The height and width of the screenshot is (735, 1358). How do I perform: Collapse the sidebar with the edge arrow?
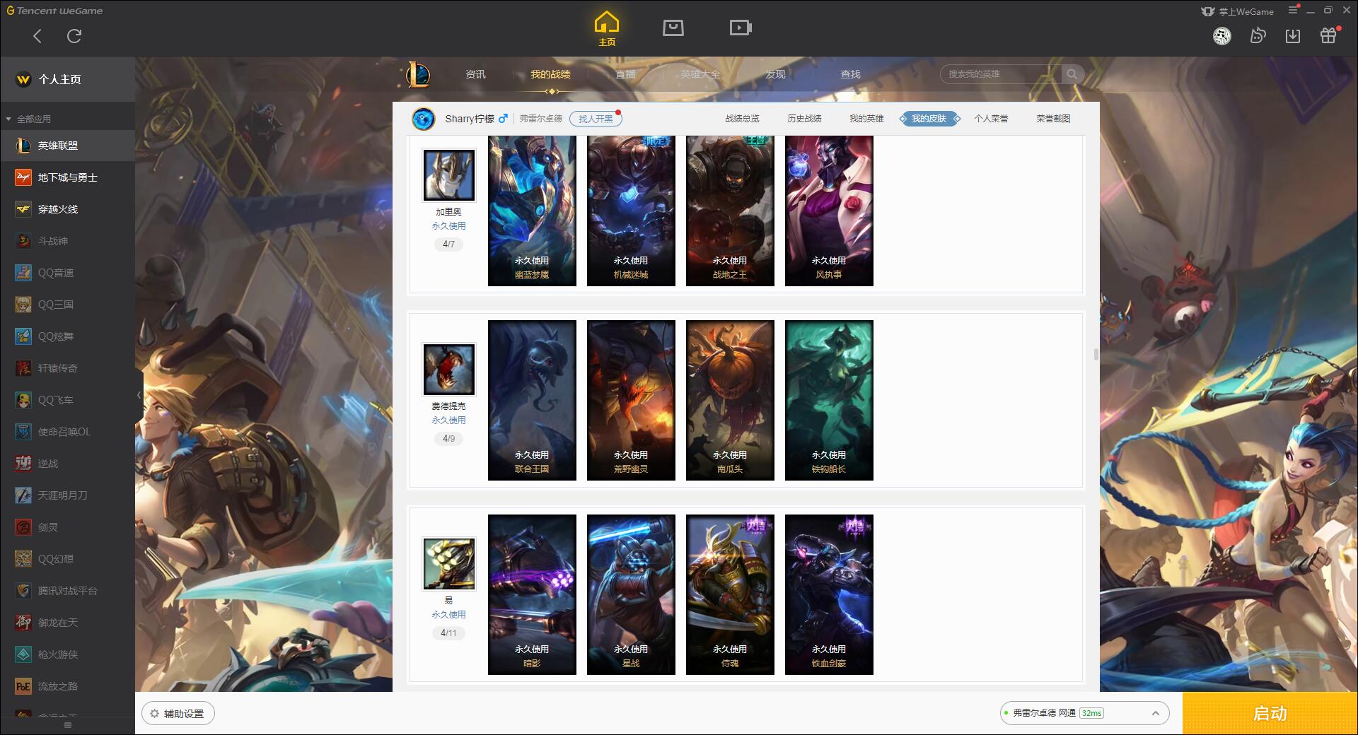(x=139, y=396)
